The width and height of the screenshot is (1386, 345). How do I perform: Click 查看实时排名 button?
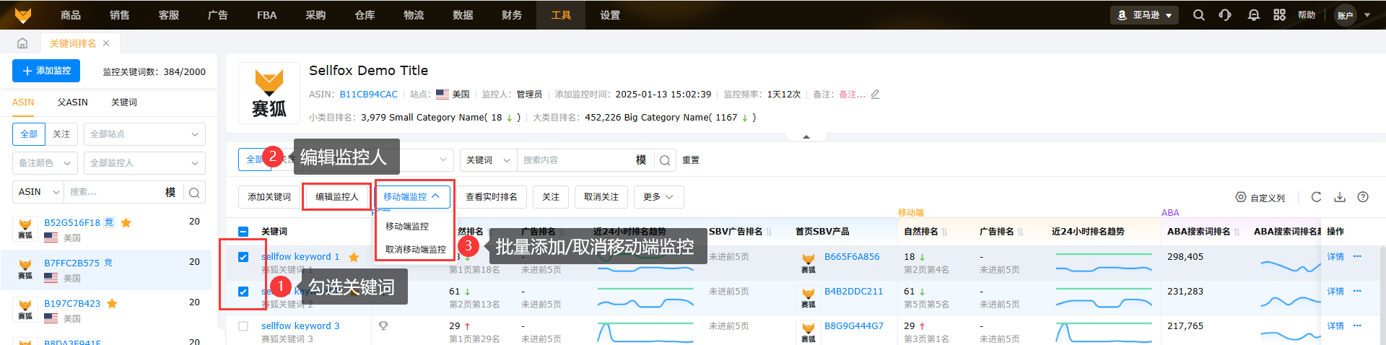(x=492, y=197)
